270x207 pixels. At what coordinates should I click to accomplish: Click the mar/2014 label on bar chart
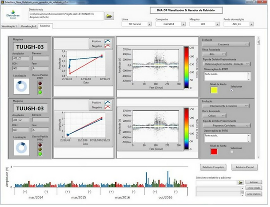pyautogui.click(x=36, y=198)
